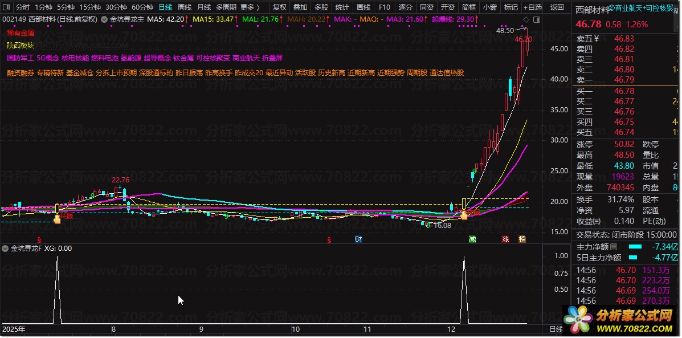
Task: Click the pointing-hand signal marked 共振
Action: click(x=57, y=219)
